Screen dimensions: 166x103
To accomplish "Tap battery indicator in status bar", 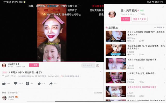I will pyautogui.click(x=157, y=2).
